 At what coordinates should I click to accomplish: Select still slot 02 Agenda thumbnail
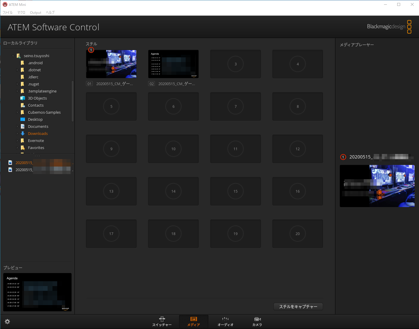tap(173, 64)
